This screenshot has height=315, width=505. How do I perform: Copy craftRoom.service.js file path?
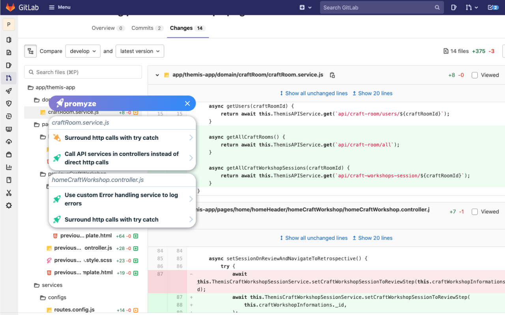click(x=332, y=75)
